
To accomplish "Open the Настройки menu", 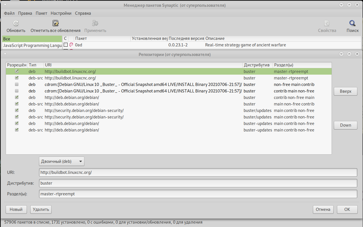I will click(61, 13).
